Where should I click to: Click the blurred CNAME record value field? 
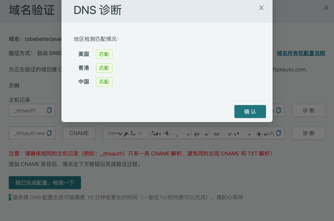189,133
